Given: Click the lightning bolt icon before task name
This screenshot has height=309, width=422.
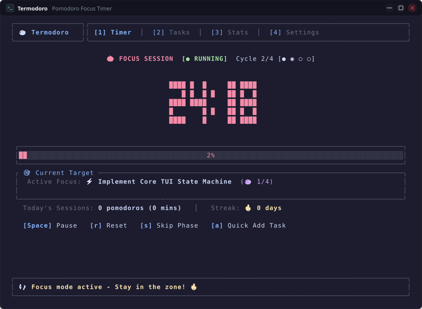Looking at the screenshot, I should pyautogui.click(x=90, y=181).
